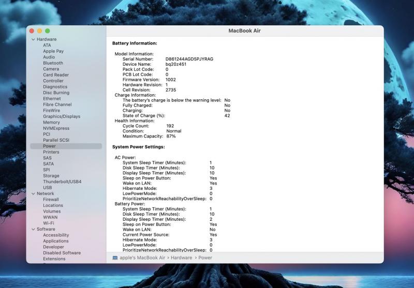Select Applications under Software

point(56,241)
